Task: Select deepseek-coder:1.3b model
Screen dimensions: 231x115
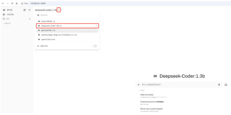Action: coord(67,26)
